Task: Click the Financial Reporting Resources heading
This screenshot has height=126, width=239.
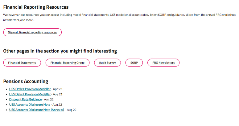Action: pos(36,7)
